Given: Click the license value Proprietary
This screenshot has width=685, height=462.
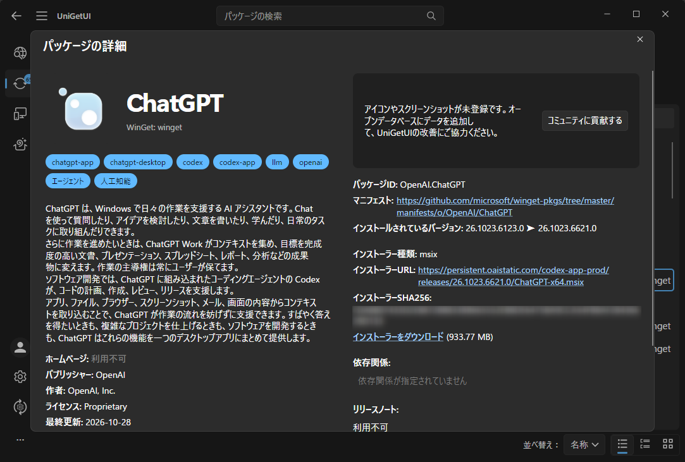Looking at the screenshot, I should tap(106, 406).
